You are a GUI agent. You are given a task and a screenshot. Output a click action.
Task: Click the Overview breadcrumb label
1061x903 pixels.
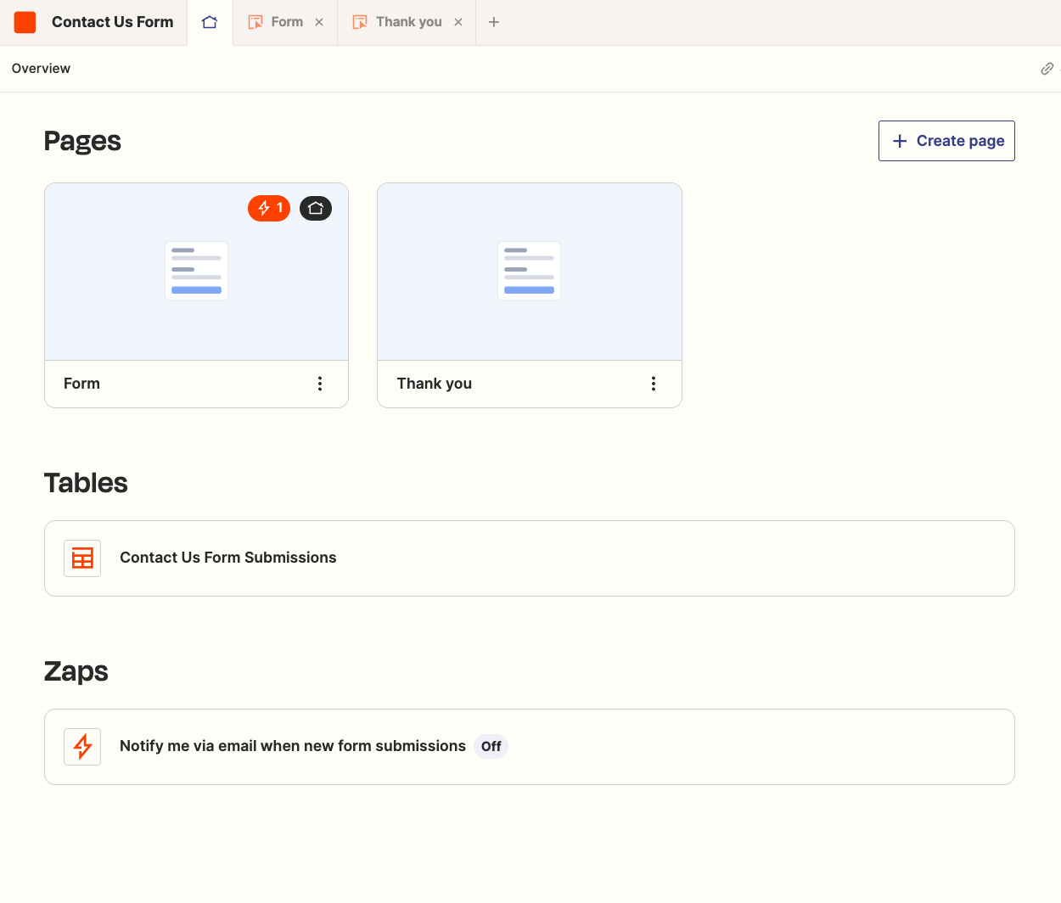coord(41,69)
